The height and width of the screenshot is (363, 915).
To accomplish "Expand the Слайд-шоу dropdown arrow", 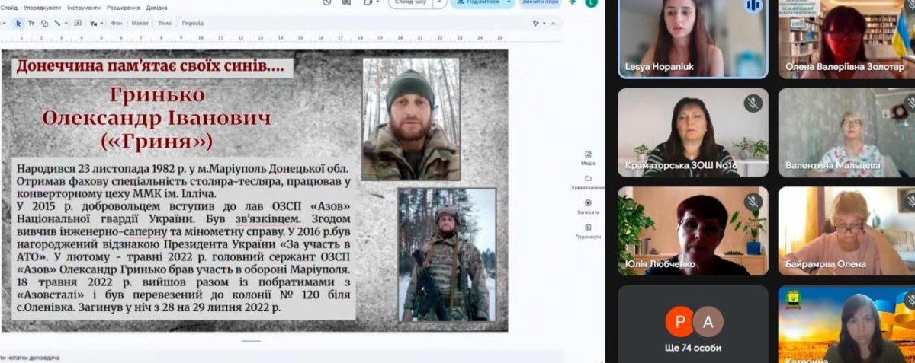I will 440,2.
